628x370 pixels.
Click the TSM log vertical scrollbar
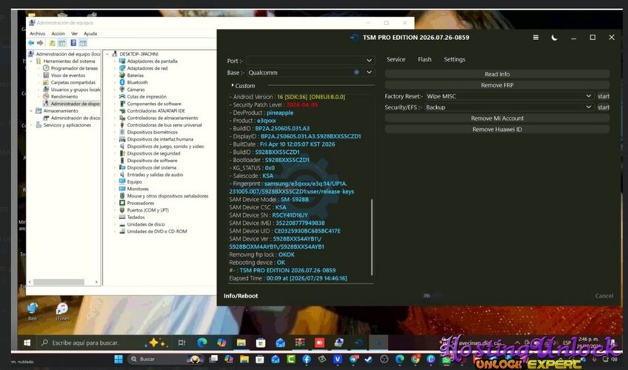click(x=372, y=238)
